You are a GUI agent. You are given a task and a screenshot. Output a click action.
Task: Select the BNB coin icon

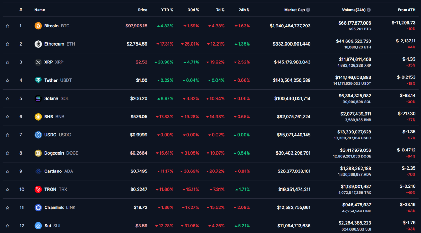point(38,117)
